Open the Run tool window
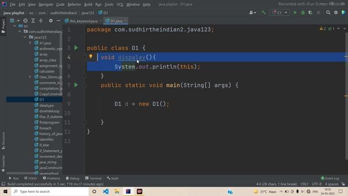This screenshot has height=196, width=348. [14, 178]
